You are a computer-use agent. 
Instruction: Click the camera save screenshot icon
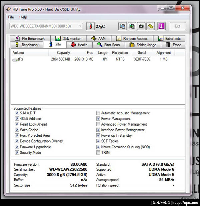pos(141,26)
